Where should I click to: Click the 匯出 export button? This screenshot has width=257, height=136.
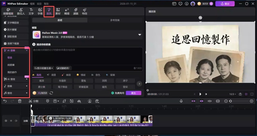coord(225,4)
